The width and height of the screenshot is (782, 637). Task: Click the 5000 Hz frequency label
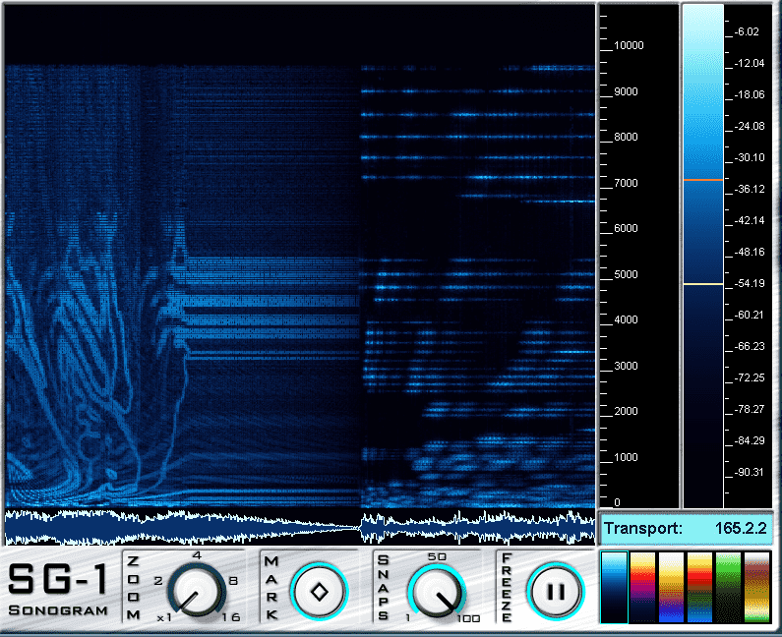[x=626, y=274]
